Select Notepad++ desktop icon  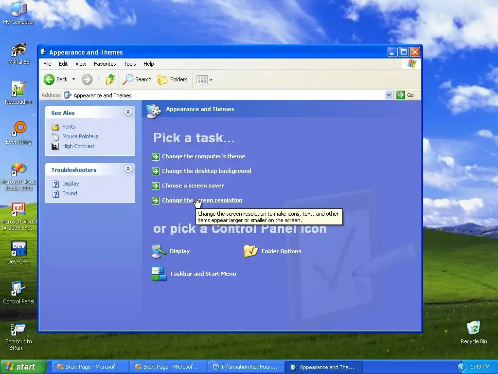[x=19, y=93]
